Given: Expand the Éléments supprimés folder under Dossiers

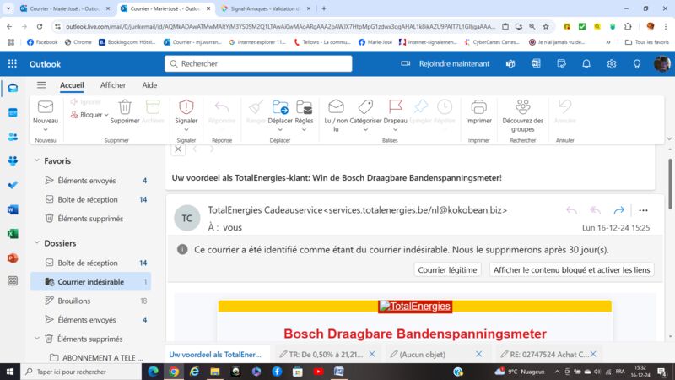Looking at the screenshot, I should point(37,339).
